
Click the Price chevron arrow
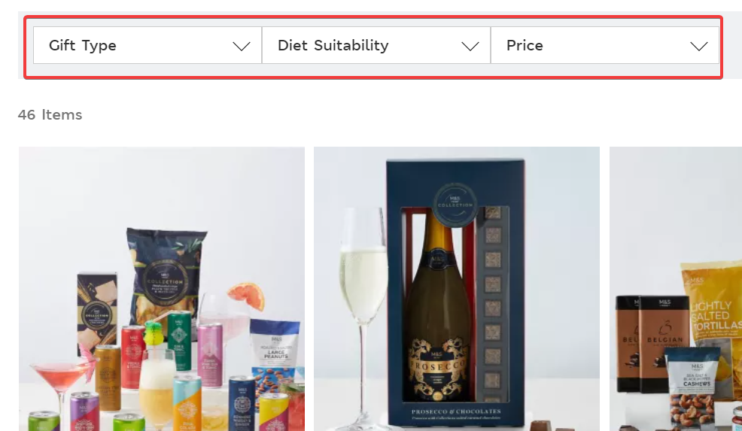click(699, 47)
